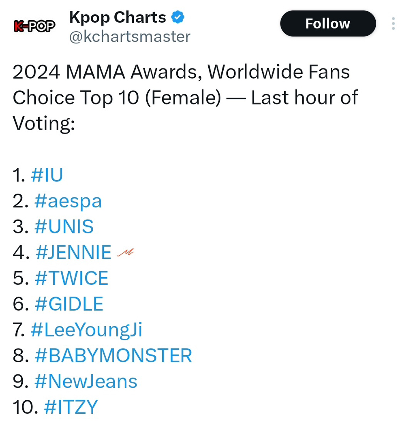Image resolution: width=415 pixels, height=423 pixels.
Task: Visit the #LeeYoungJi hashtag page
Action: click(86, 330)
